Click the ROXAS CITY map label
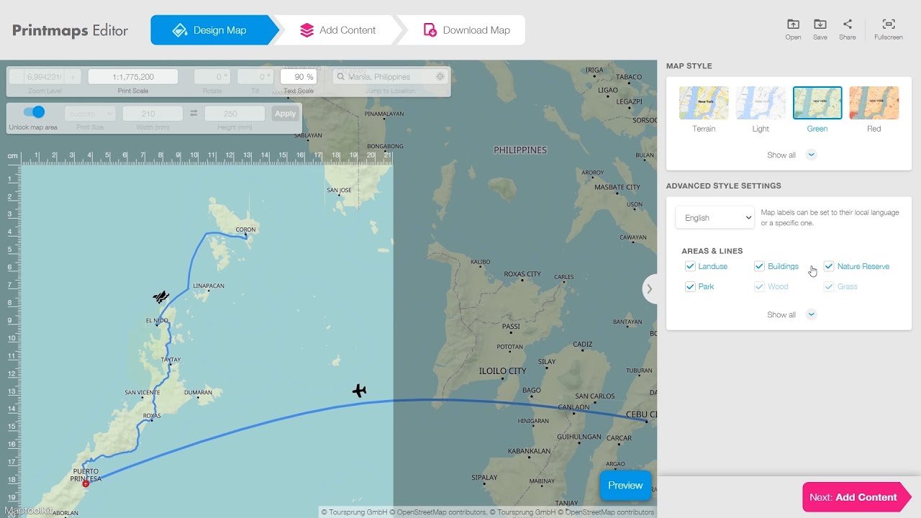Image resolution: width=921 pixels, height=518 pixels. pos(522,274)
